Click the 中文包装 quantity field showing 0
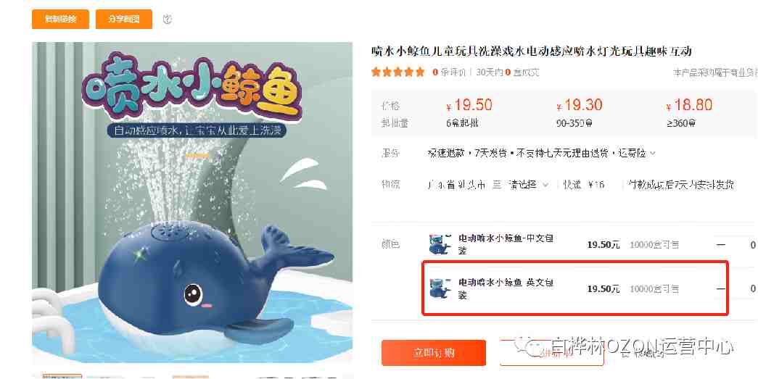The width and height of the screenshot is (758, 379). (753, 245)
